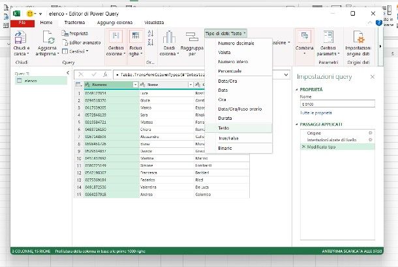
Task: Click the Nome query name input field
Action: pos(337,104)
